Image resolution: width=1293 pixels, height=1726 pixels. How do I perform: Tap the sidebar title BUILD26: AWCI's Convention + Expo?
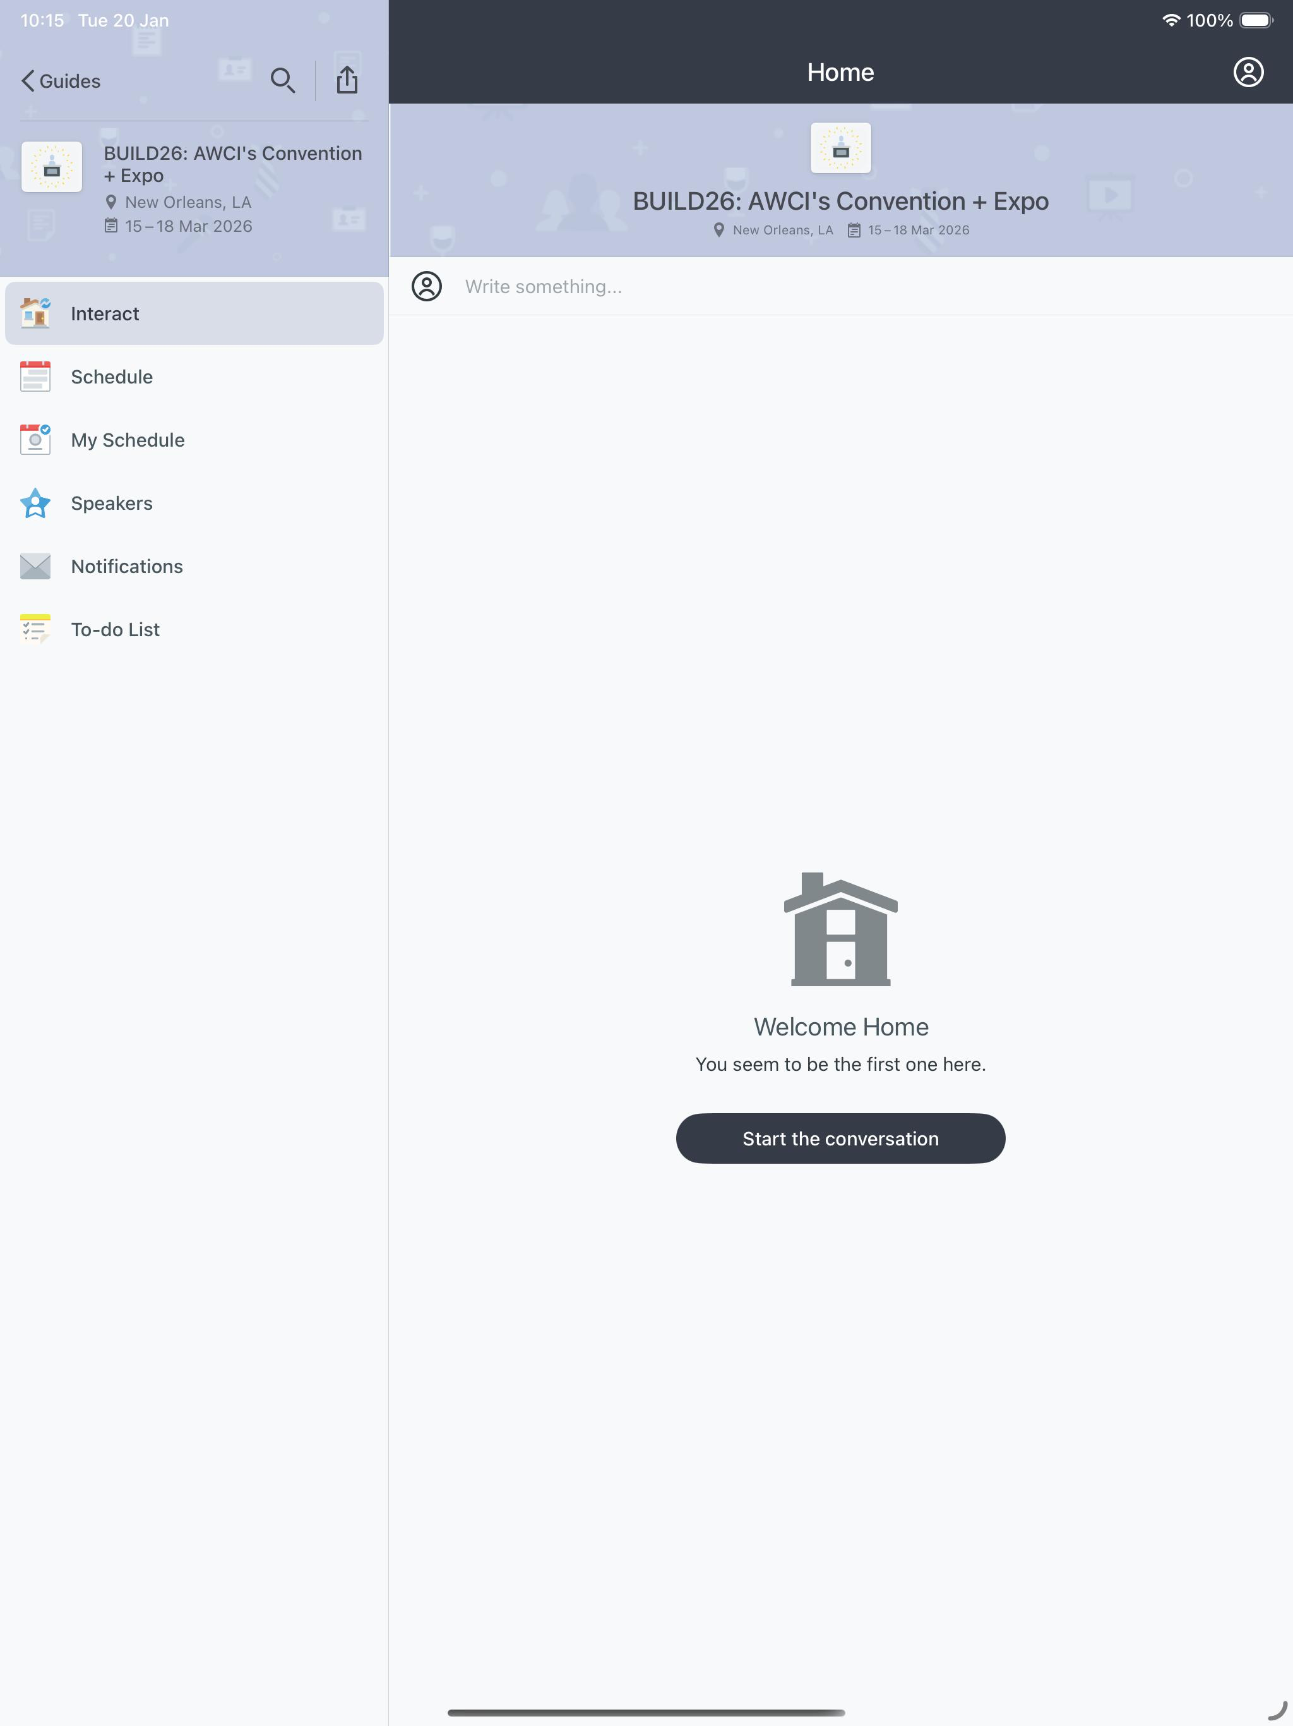233,165
